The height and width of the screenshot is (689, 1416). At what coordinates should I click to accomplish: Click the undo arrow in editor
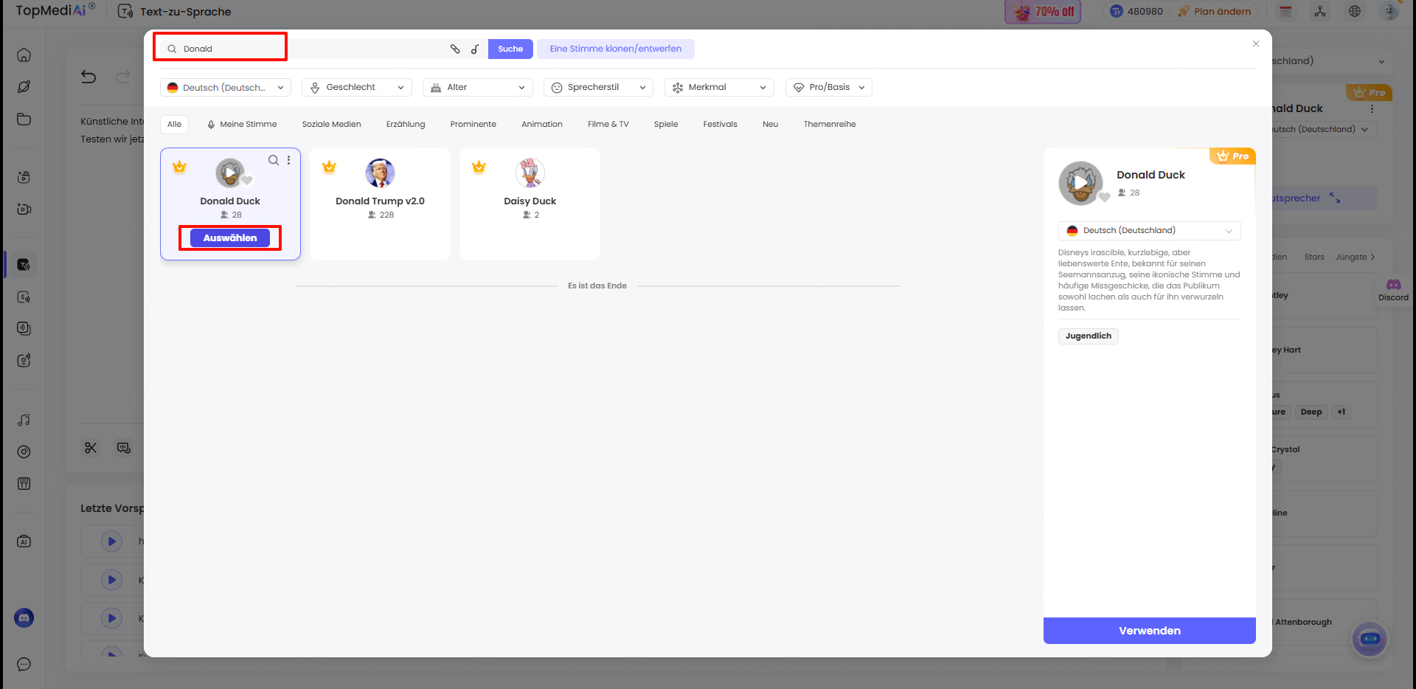click(88, 77)
